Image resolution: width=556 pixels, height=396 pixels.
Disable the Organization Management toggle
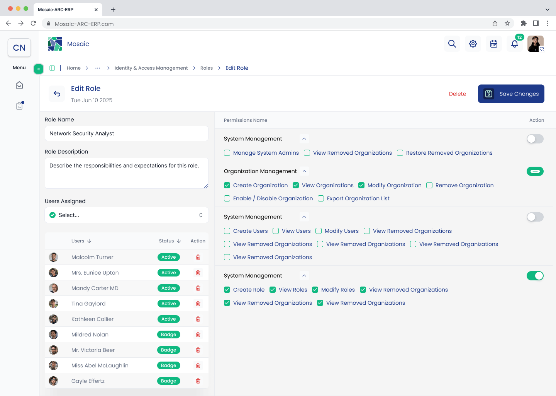point(535,171)
